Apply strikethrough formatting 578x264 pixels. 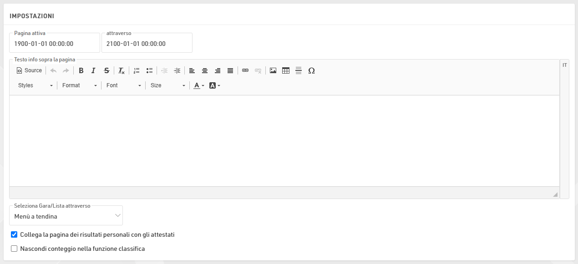106,70
